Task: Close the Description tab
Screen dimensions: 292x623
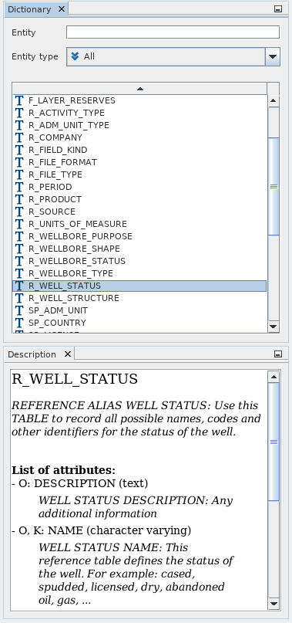Action: 68,354
